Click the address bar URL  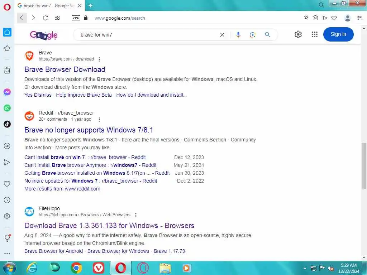pos(120,18)
